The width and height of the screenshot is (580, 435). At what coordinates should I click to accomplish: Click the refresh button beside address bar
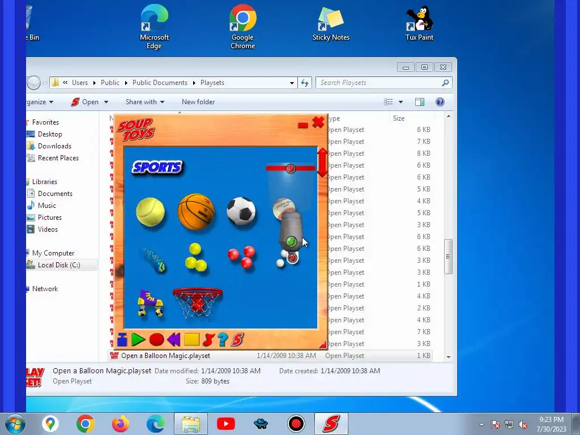pos(305,83)
